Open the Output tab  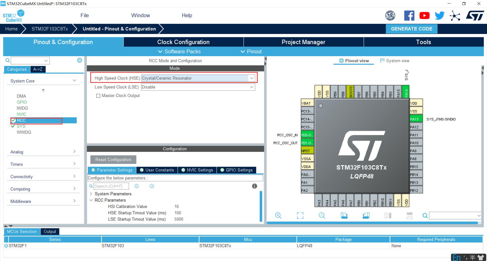point(50,232)
